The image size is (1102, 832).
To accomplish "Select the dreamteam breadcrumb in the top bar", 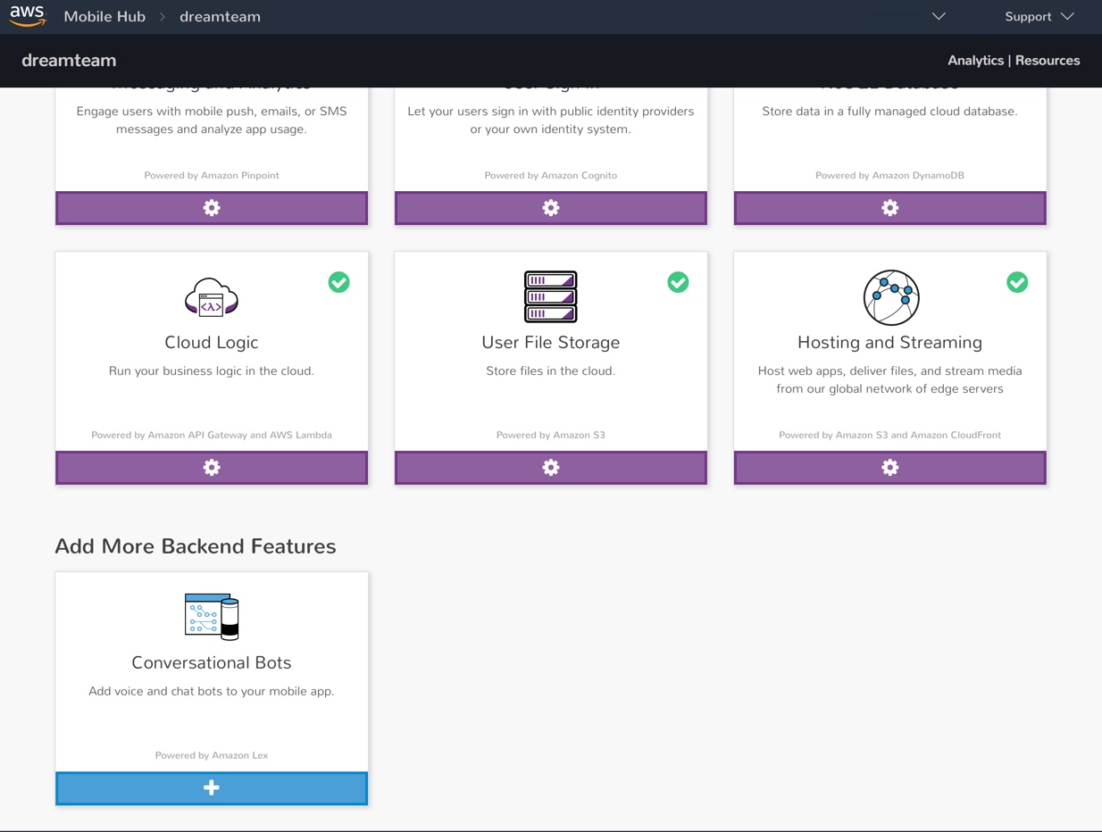I will click(220, 17).
